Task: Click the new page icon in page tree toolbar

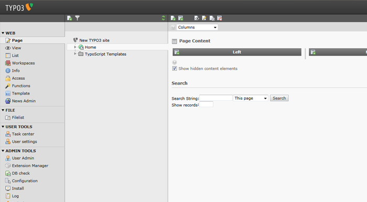Action: [x=70, y=18]
